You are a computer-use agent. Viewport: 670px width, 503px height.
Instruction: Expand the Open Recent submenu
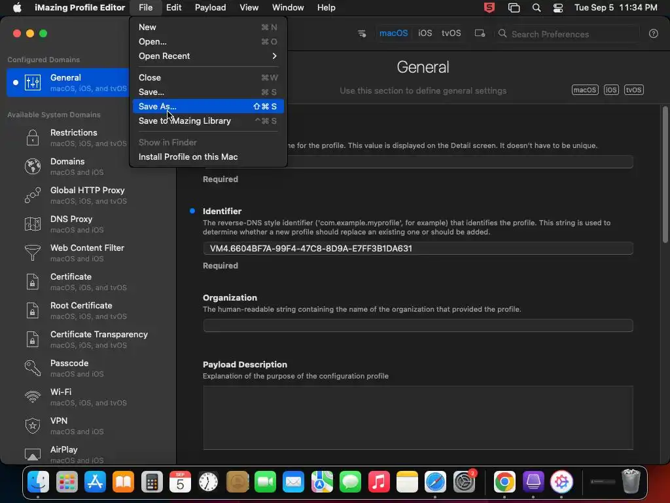tap(208, 56)
